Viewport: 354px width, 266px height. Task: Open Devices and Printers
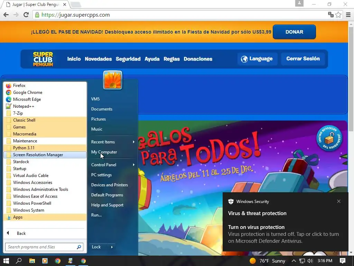click(x=110, y=185)
